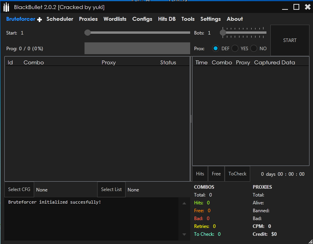The width and height of the screenshot is (313, 244).
Task: Click the Combo header in the hits table
Action: (x=222, y=62)
